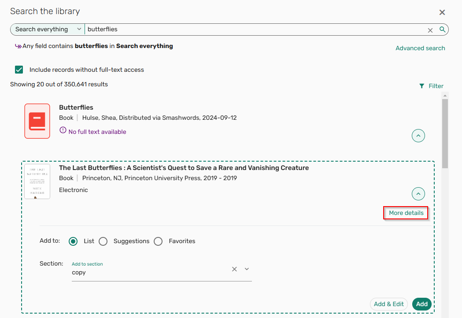Image resolution: width=462 pixels, height=318 pixels.
Task: Click the magnifier search icon
Action: 442,30
